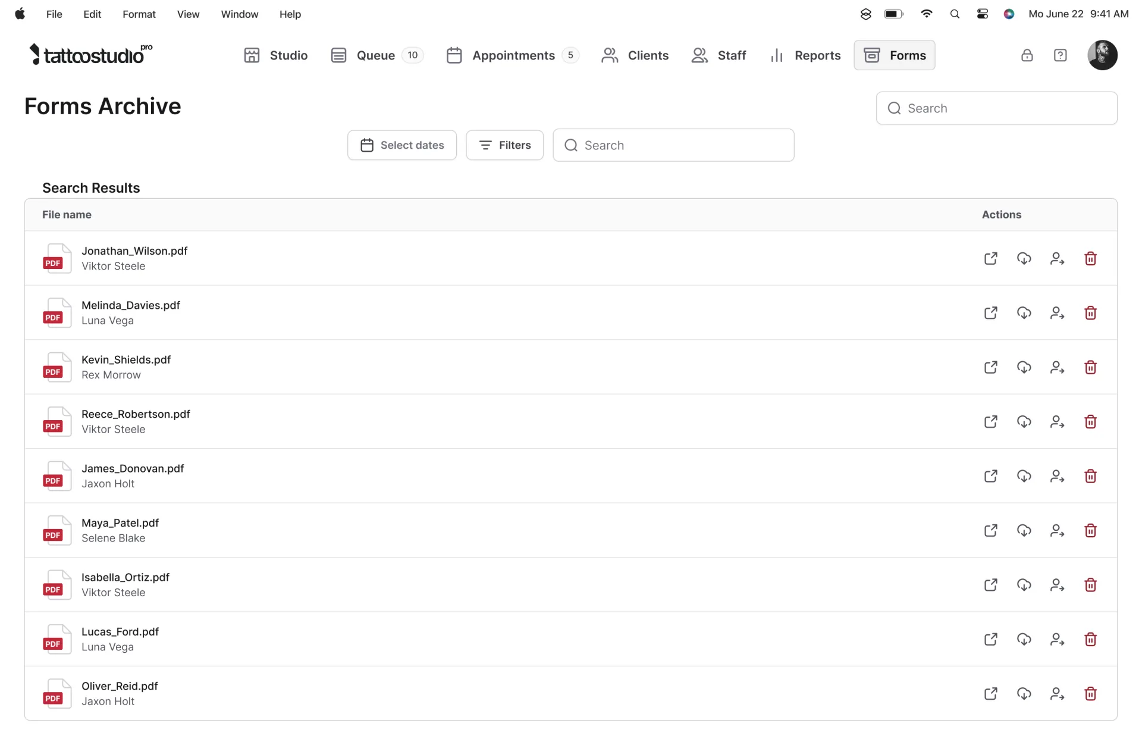Click the PDF icon for Maya_Patel.pdf
This screenshot has height=742, width=1142.
(57, 530)
